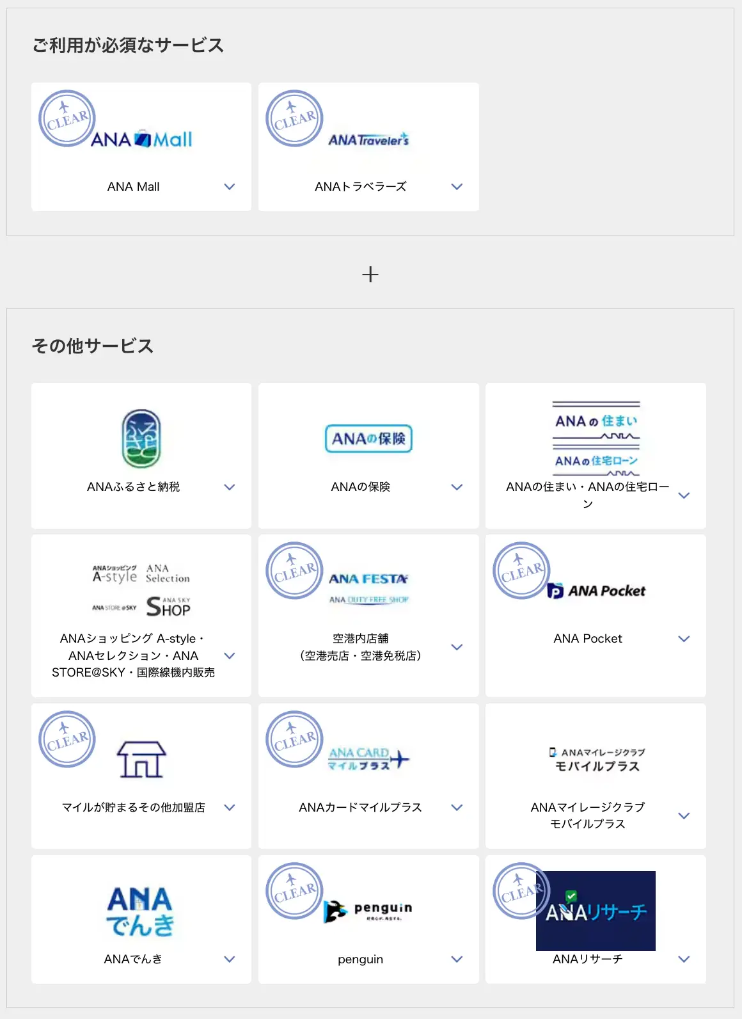Viewport: 742px width, 1019px height.
Task: Click the ANAの住宅ローン logo
Action: coord(596,461)
